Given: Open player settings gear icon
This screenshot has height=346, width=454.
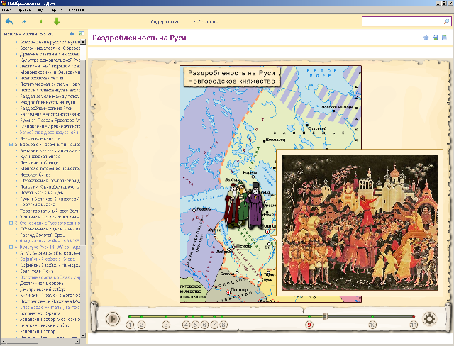Looking at the screenshot, I should pyautogui.click(x=429, y=319).
